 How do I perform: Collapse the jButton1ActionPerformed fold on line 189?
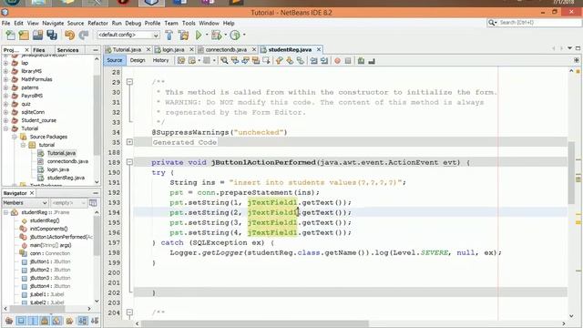click(x=129, y=162)
